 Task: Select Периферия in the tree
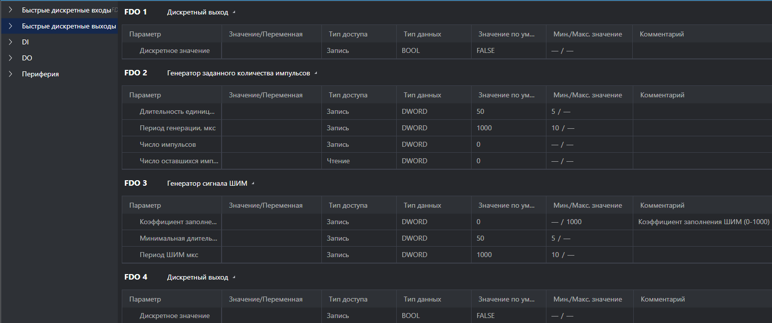(x=40, y=74)
